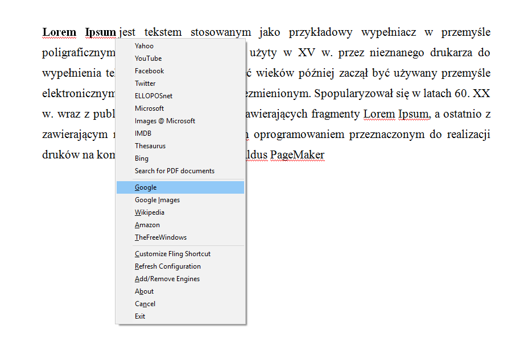The width and height of the screenshot is (532, 351).
Task: Select Google Images option
Action: (x=180, y=200)
